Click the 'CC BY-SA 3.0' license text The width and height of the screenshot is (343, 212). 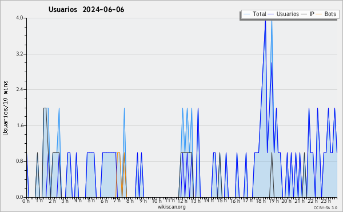[325, 208]
